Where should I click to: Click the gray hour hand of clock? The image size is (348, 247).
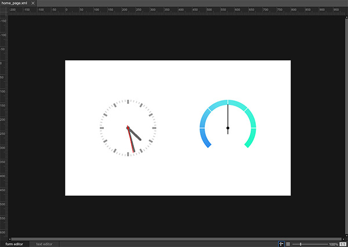pyautogui.click(x=136, y=135)
